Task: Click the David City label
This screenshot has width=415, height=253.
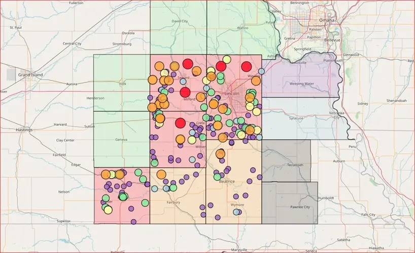Action: coord(180,21)
